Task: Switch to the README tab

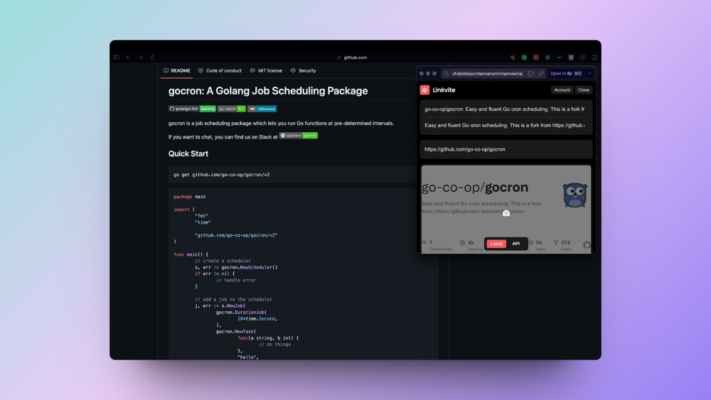Action: 176,70
